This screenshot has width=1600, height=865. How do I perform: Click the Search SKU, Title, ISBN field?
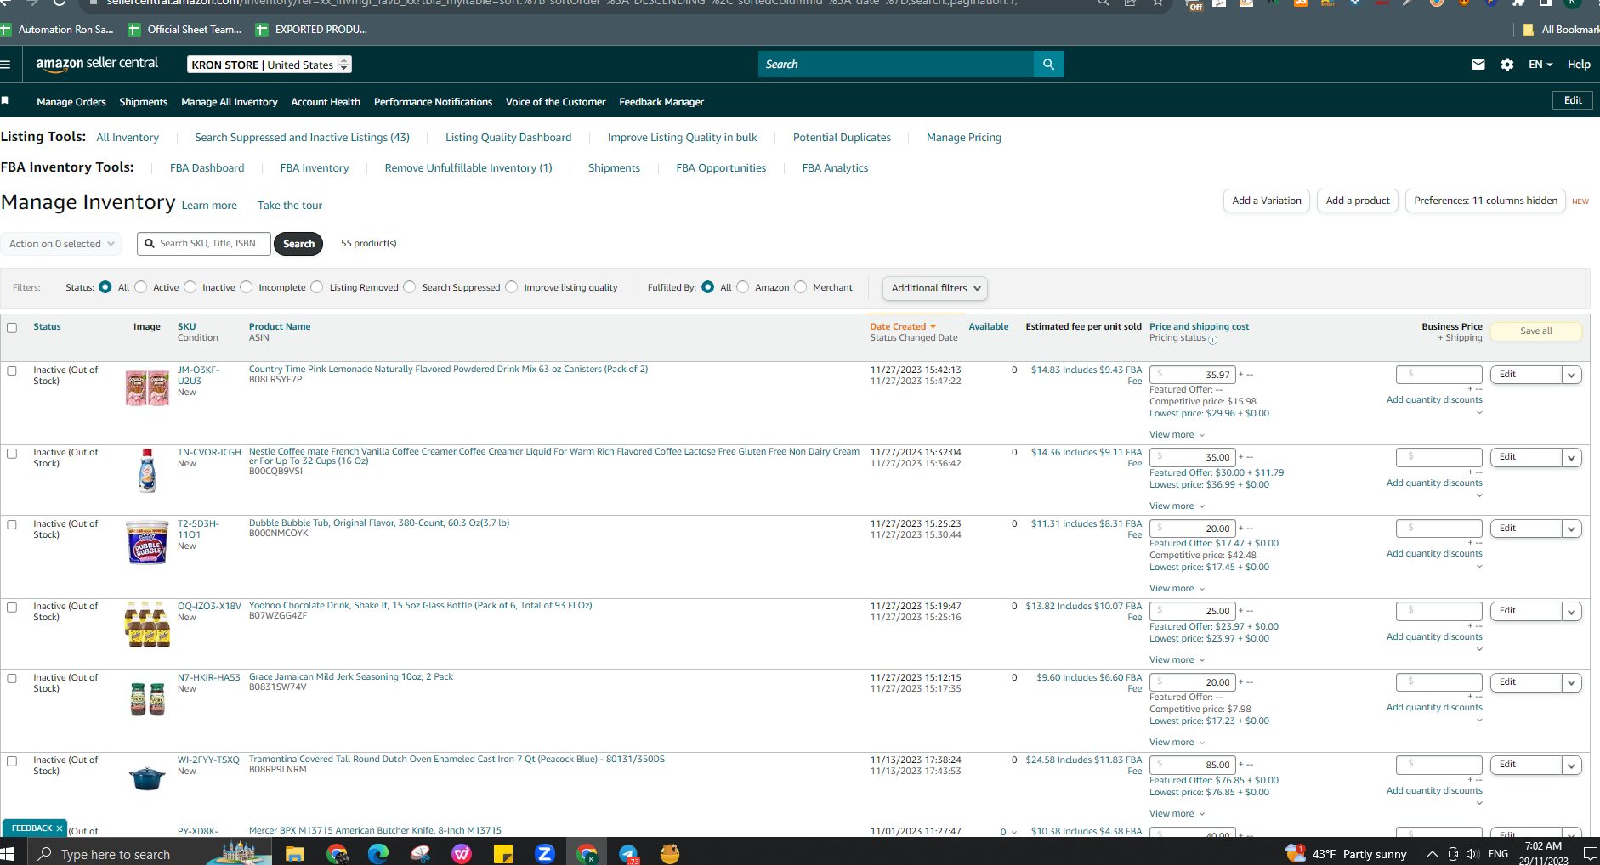tap(204, 244)
